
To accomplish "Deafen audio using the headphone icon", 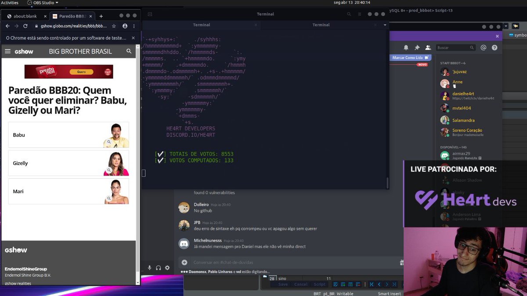I will pyautogui.click(x=158, y=267).
